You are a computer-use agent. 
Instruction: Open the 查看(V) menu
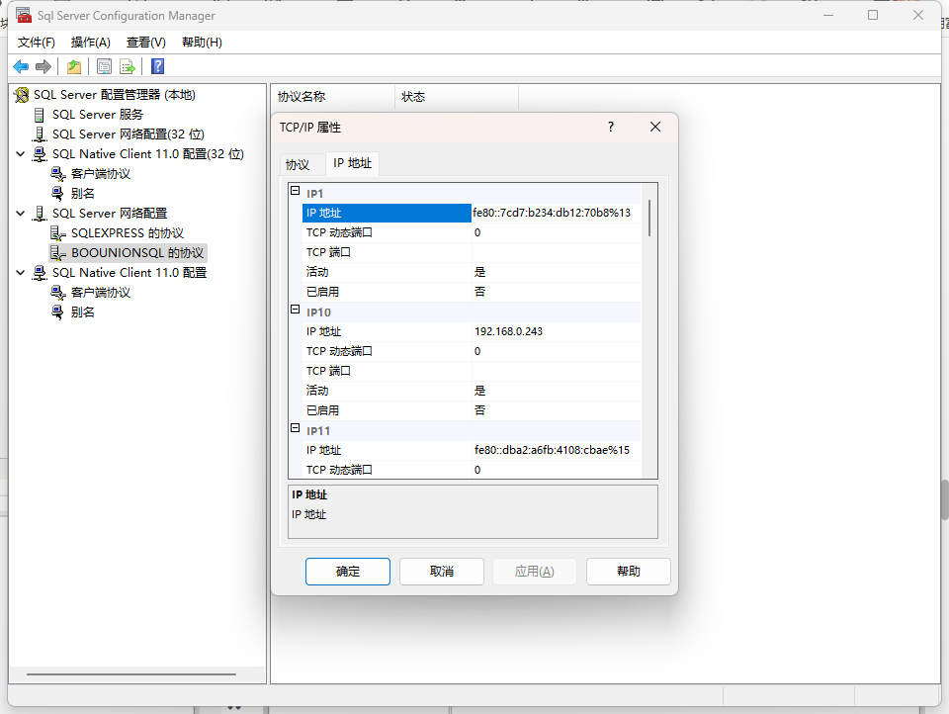coord(146,43)
